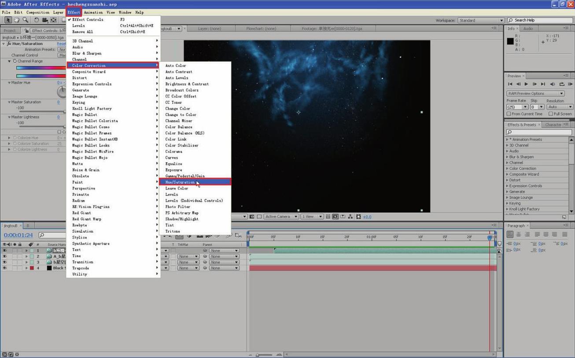Screen dimensions: 575x358
Task: Click comp marker bin icon in timeline
Action: point(499,244)
